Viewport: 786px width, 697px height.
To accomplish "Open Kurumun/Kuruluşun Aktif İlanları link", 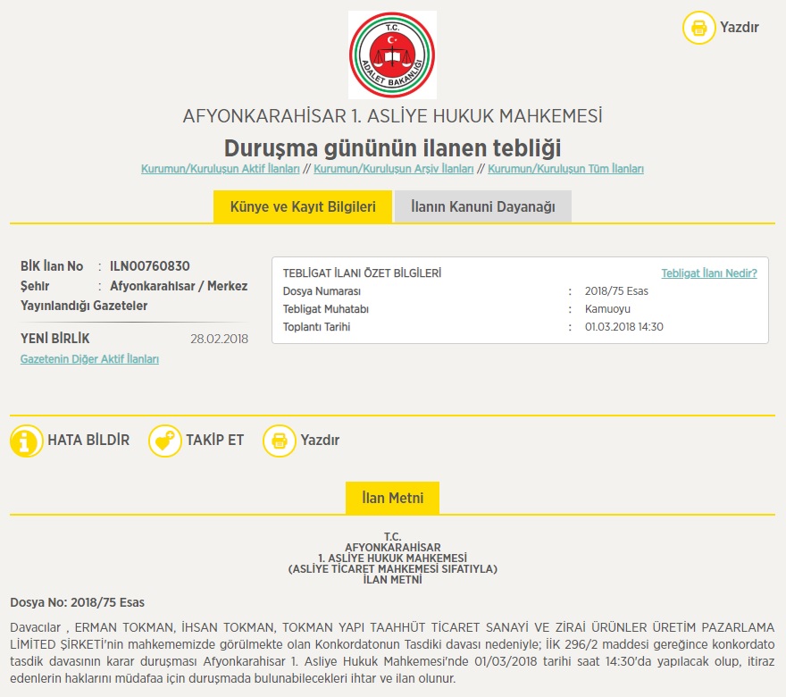I will (x=220, y=169).
